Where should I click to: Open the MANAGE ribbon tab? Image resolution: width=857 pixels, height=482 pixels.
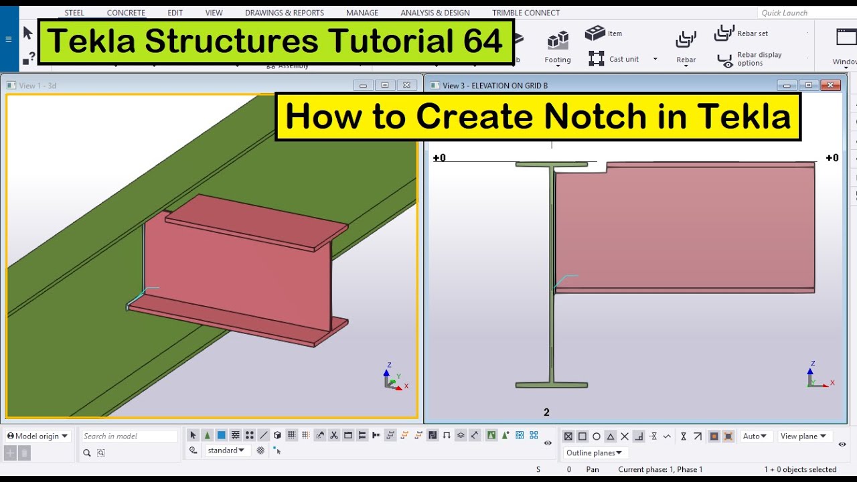coord(362,13)
